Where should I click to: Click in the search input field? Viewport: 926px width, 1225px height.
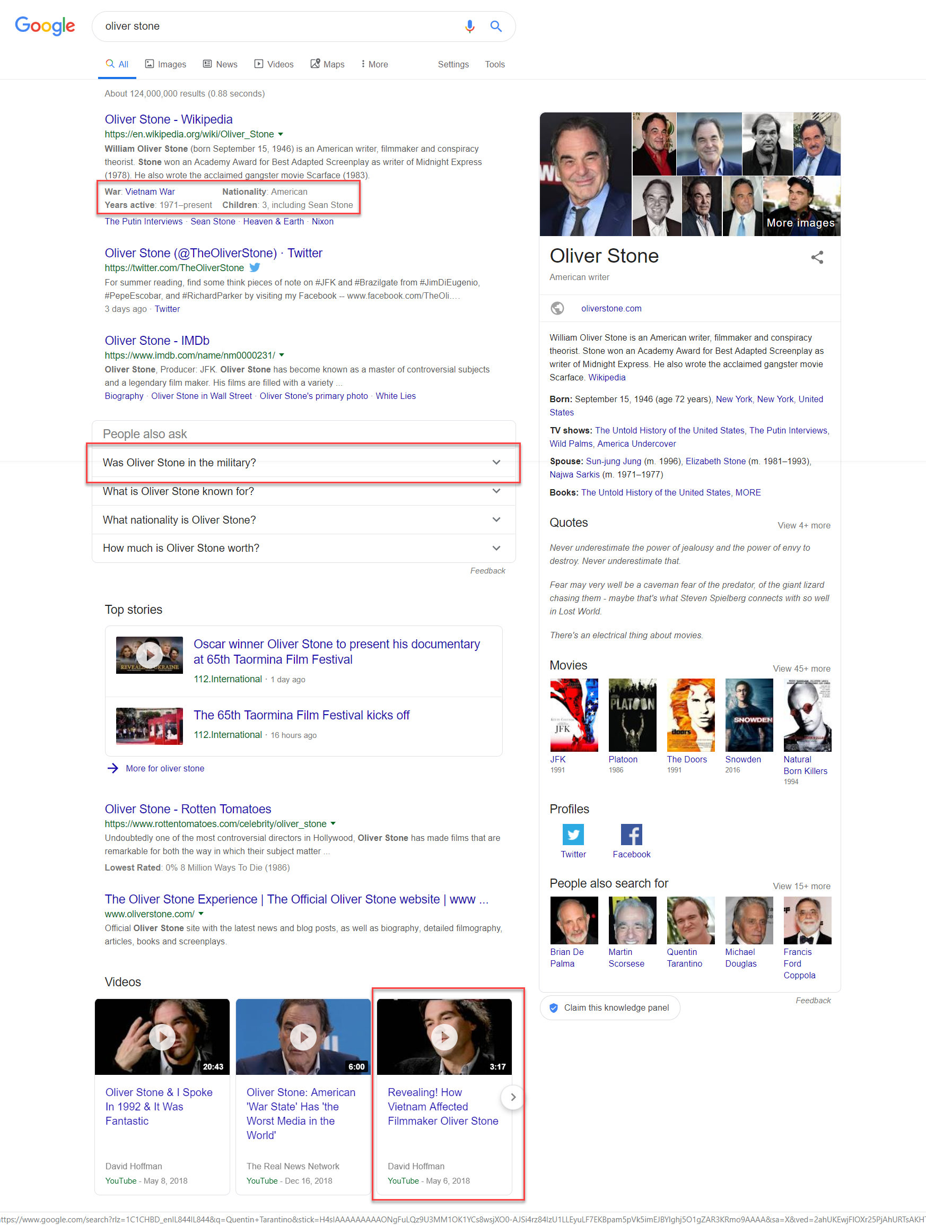pos(277,26)
